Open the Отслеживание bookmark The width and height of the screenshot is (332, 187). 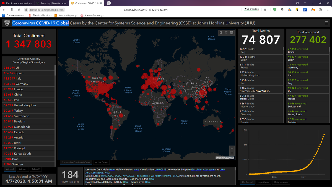pos(14,16)
